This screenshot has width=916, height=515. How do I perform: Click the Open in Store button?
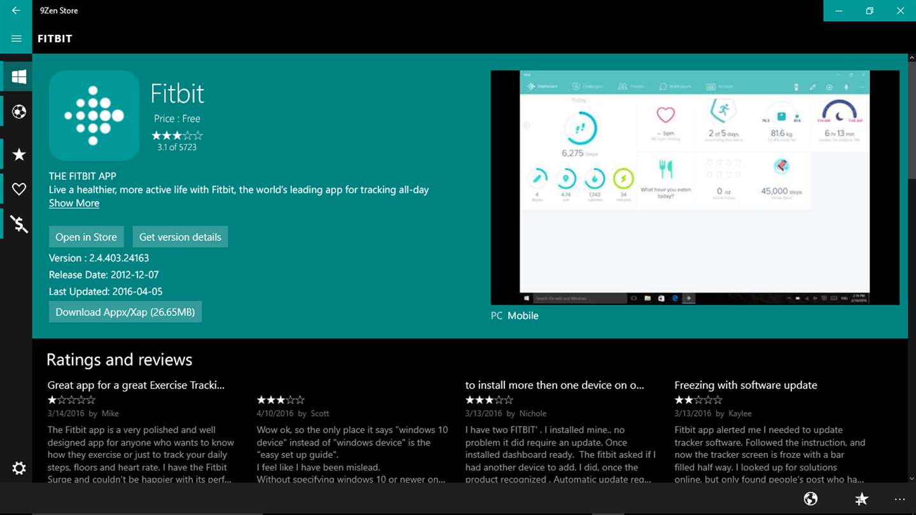click(86, 237)
